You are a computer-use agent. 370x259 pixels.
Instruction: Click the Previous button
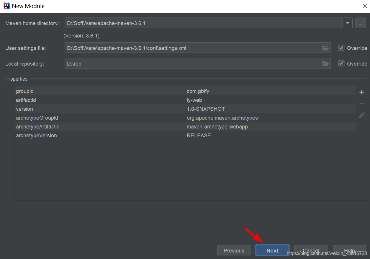[234, 250]
